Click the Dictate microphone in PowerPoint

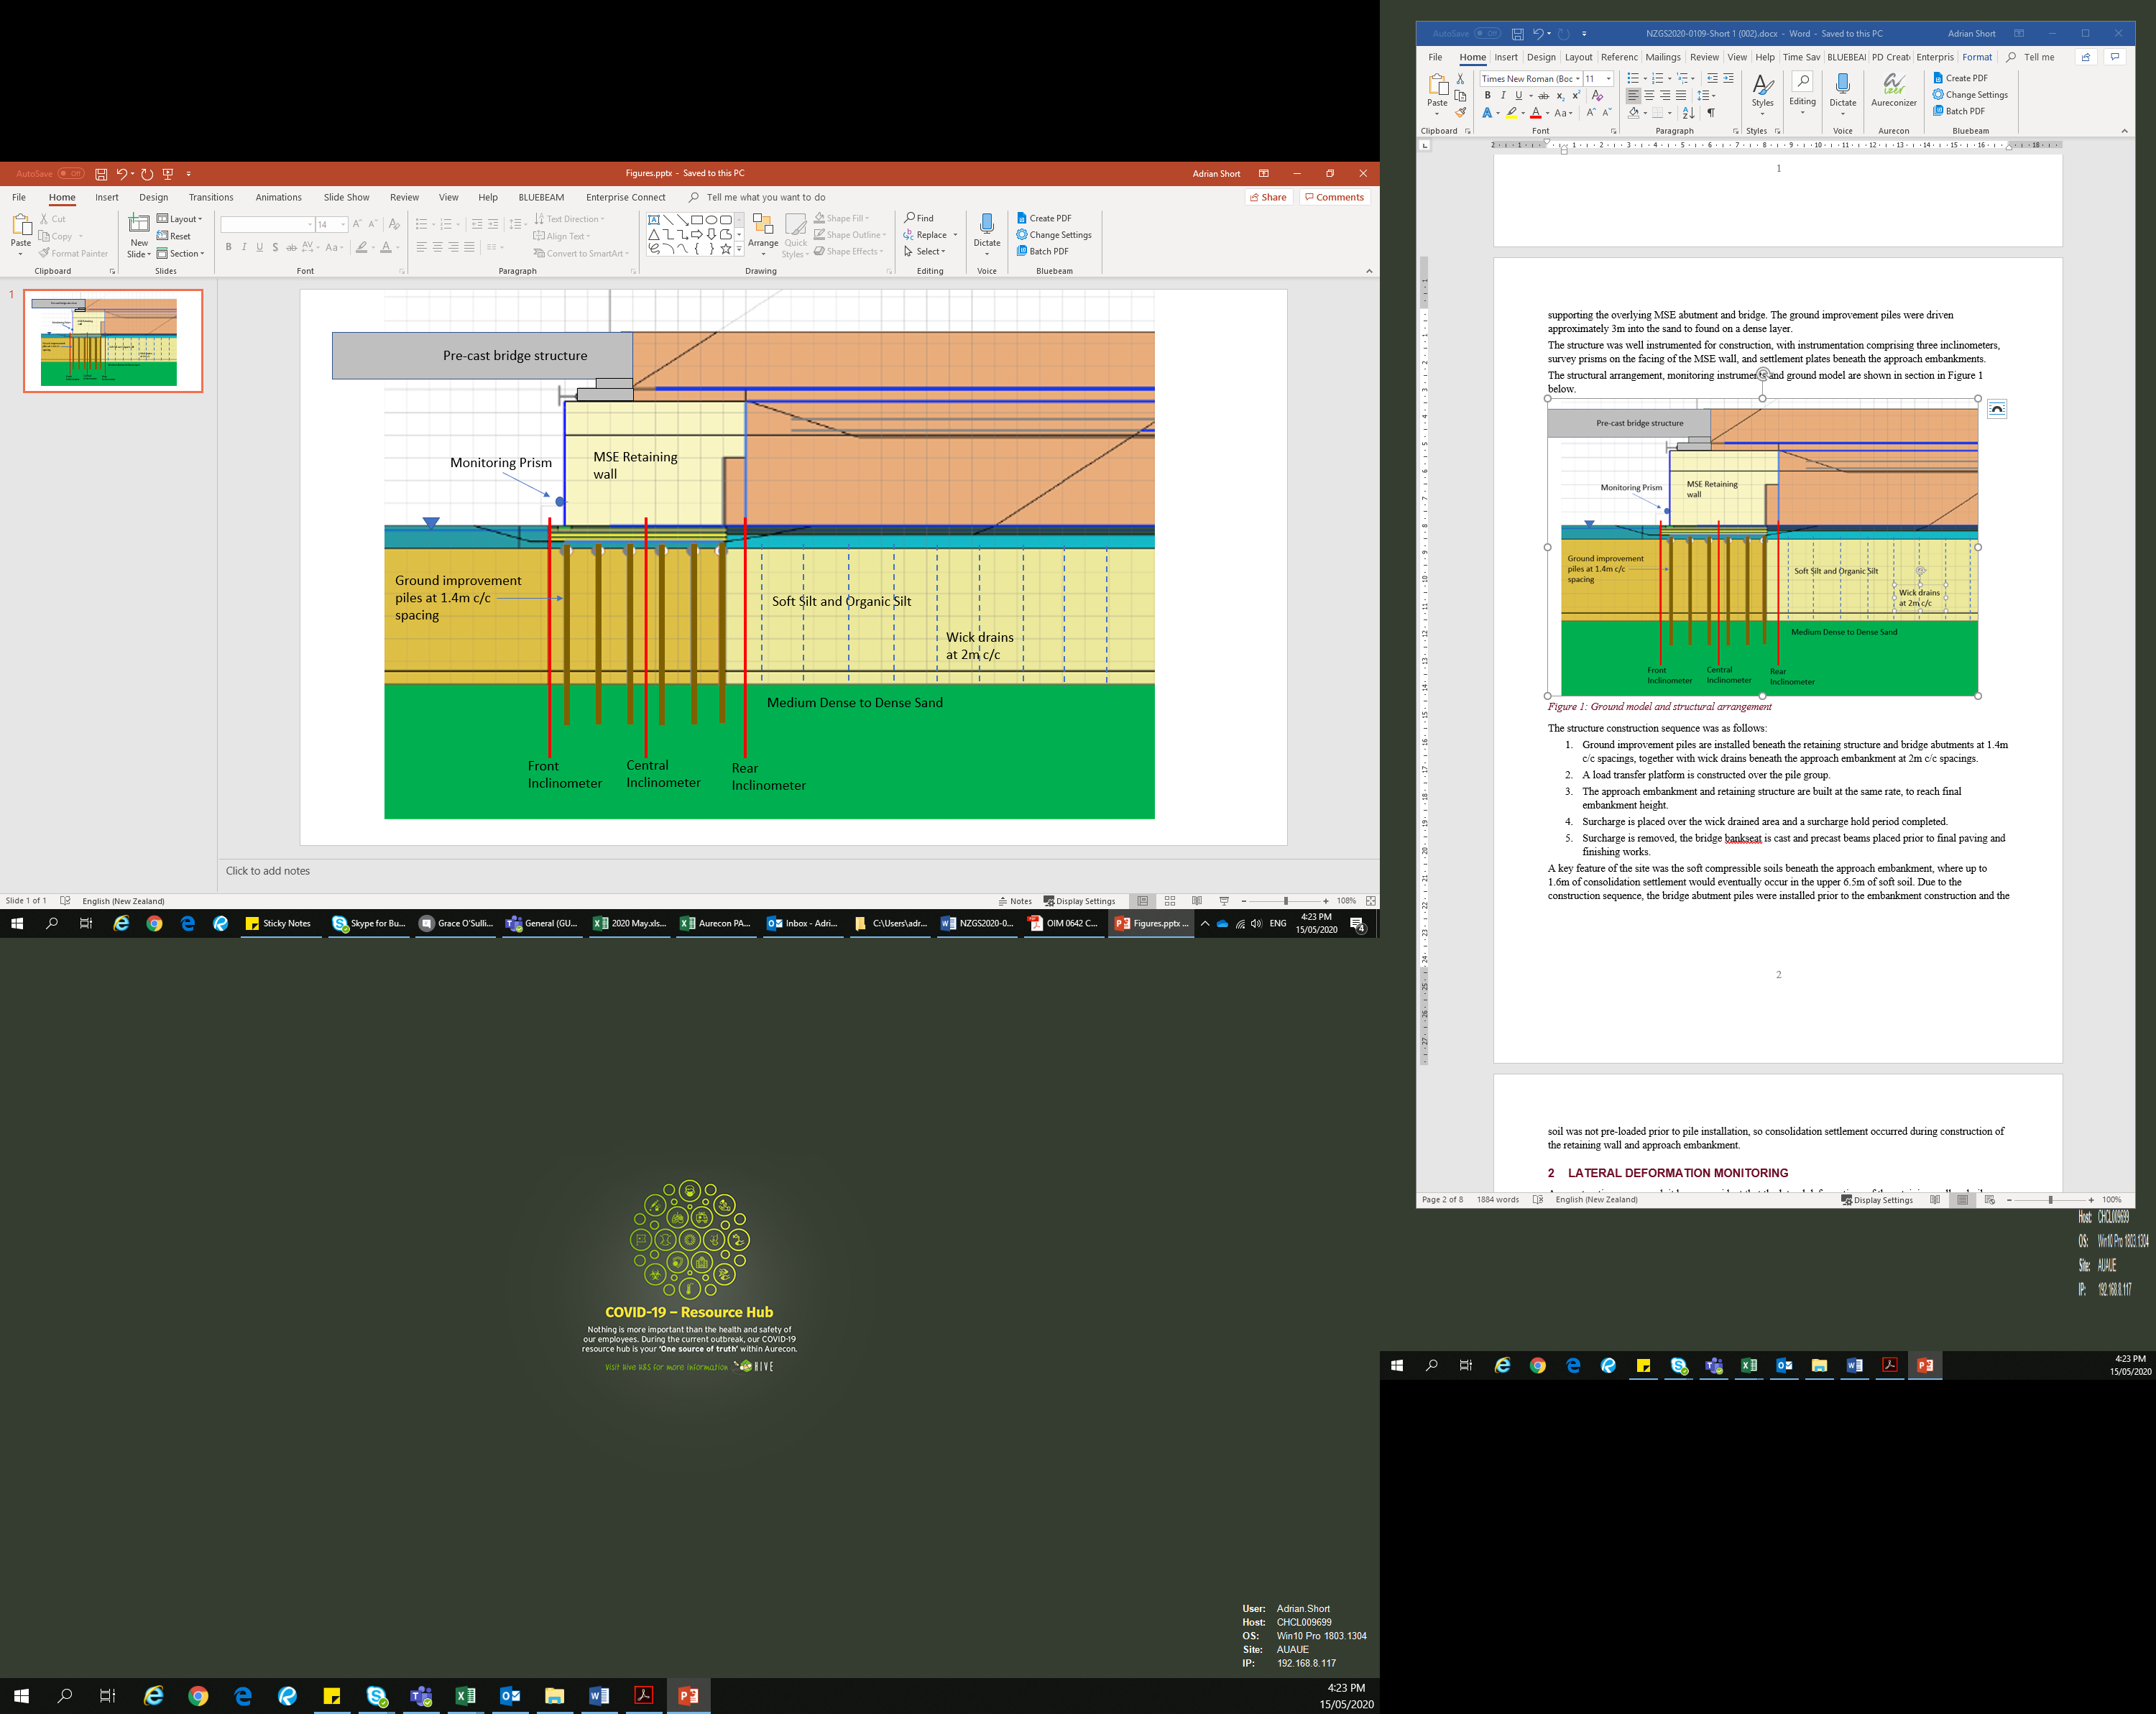click(x=986, y=224)
